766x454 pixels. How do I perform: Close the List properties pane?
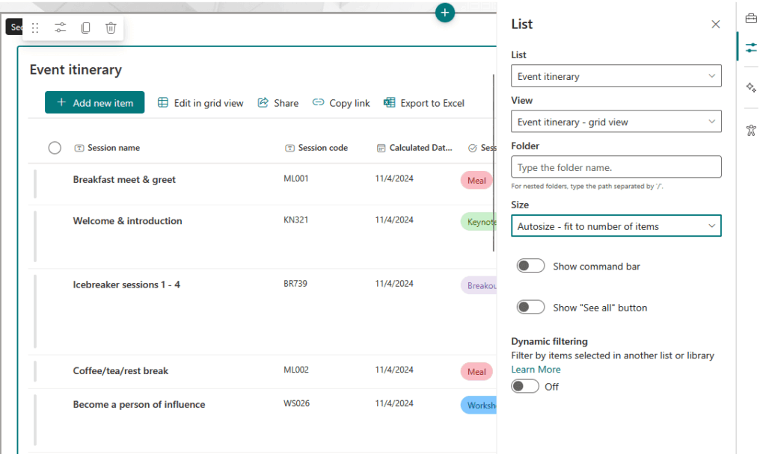pyautogui.click(x=716, y=25)
